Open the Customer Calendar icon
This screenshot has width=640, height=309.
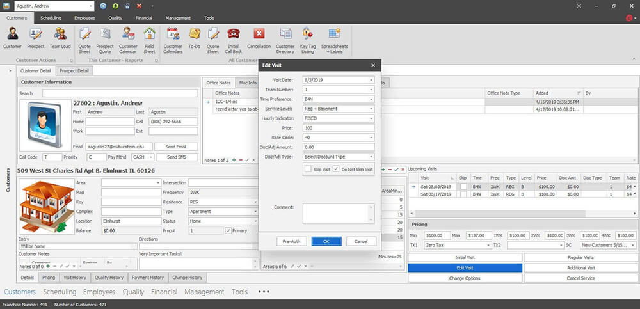(x=128, y=38)
